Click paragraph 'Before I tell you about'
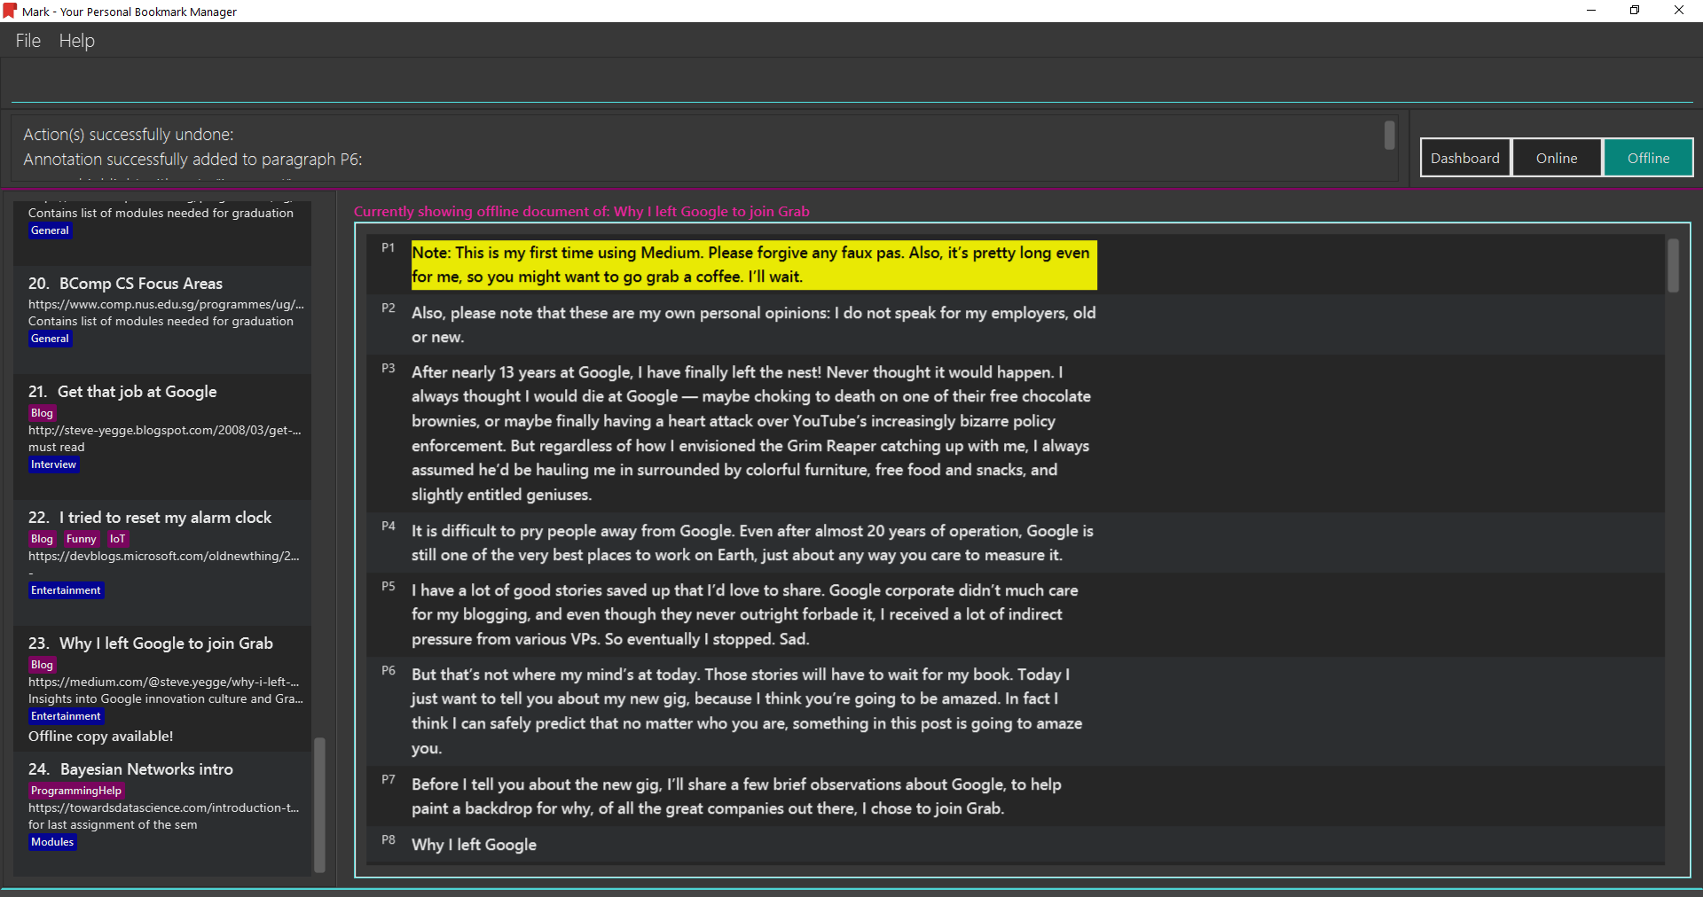This screenshot has width=1703, height=897. [x=736, y=797]
